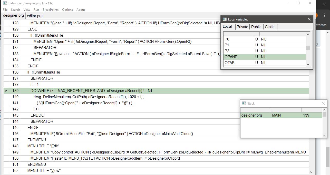The width and height of the screenshot is (330, 175).
Task: Click the Debugger title bar icon
Action: (x=5, y=3)
